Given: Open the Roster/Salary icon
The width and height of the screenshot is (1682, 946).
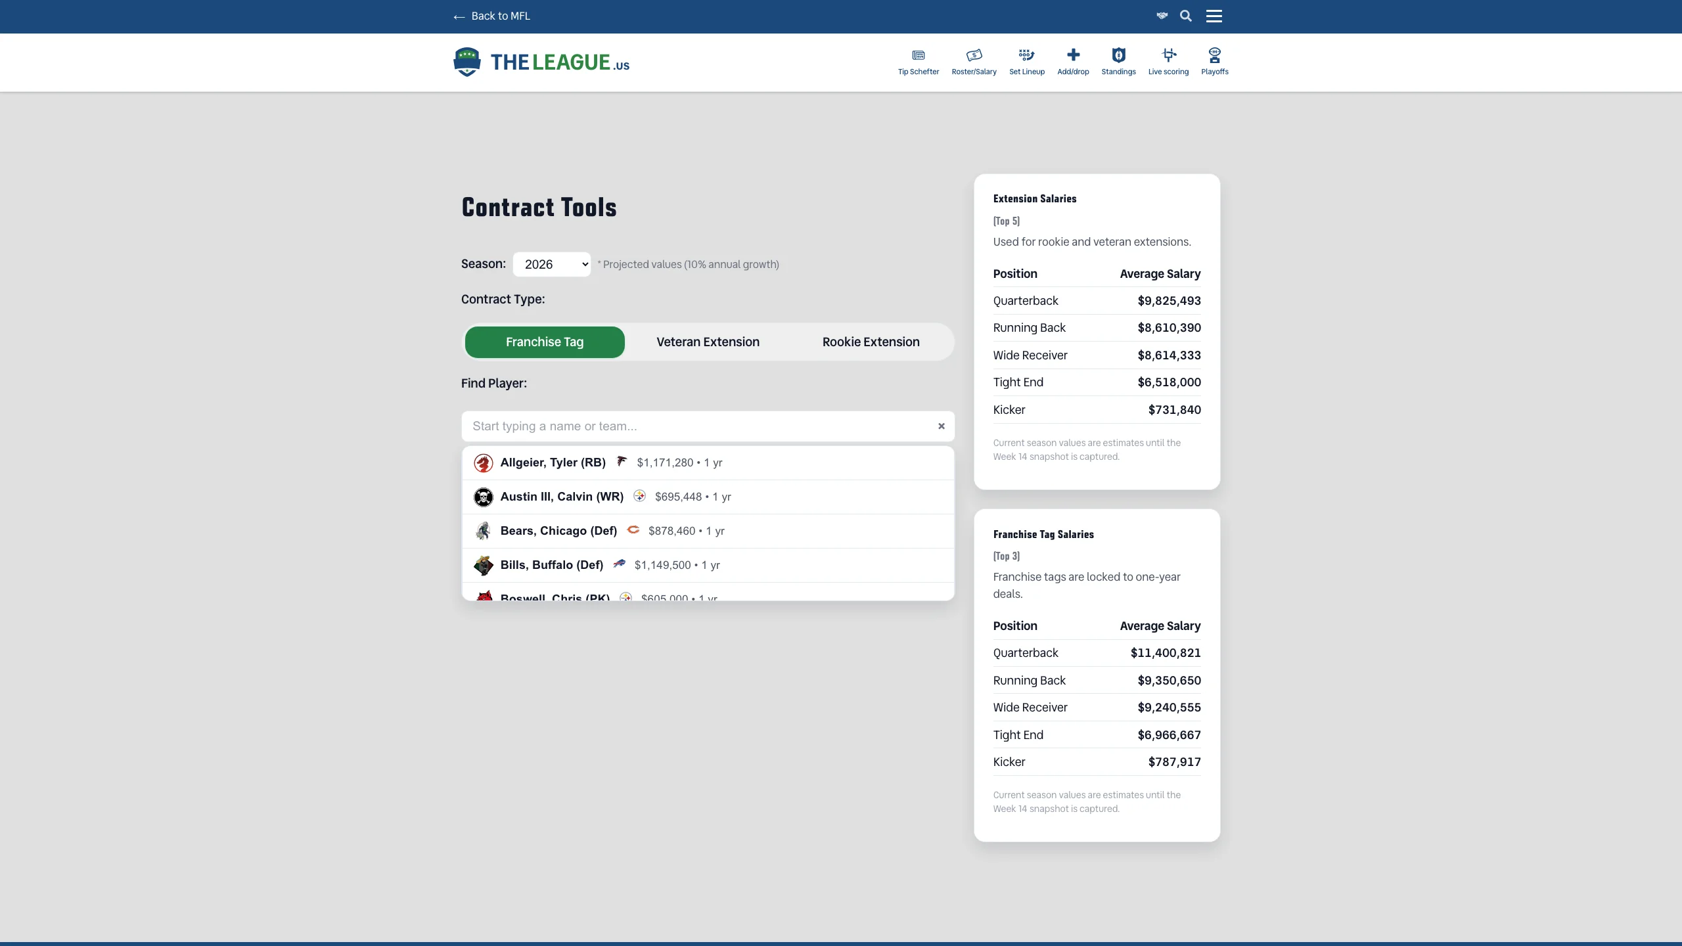Looking at the screenshot, I should click(974, 55).
